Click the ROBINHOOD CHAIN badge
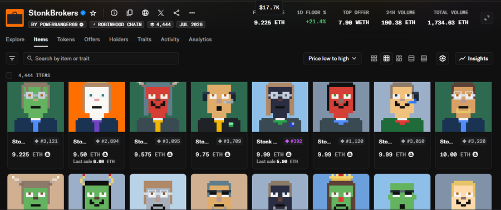The image size is (501, 210). pyautogui.click(x=117, y=24)
